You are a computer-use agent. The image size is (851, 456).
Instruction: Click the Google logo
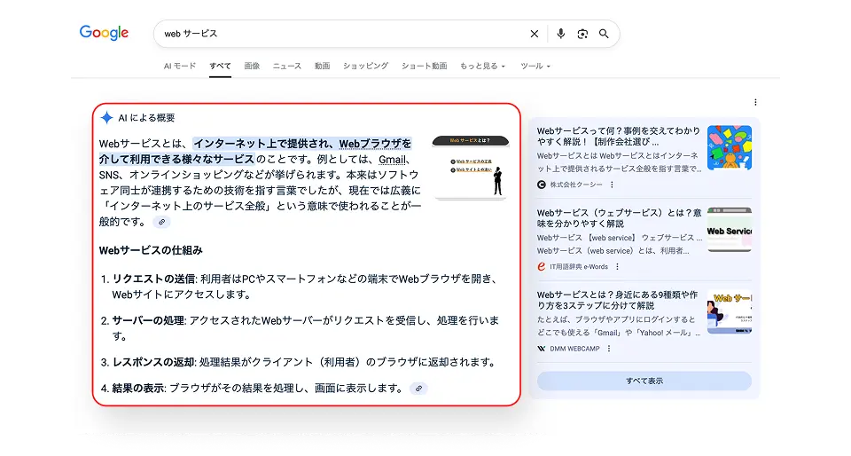tap(104, 33)
